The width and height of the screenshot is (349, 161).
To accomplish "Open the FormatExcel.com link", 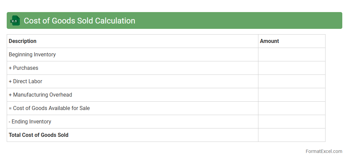I will 323,151.
